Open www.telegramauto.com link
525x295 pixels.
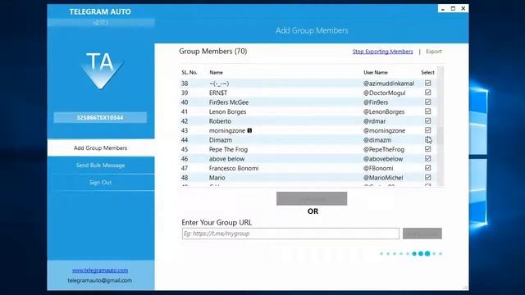[x=100, y=270]
